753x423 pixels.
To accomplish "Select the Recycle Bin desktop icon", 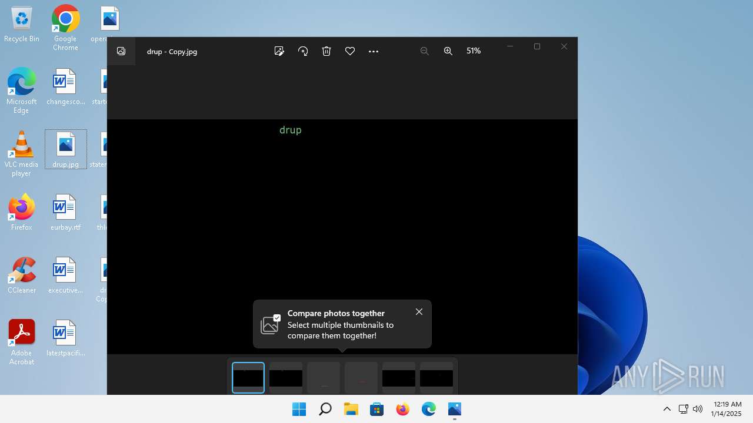I will pyautogui.click(x=22, y=25).
